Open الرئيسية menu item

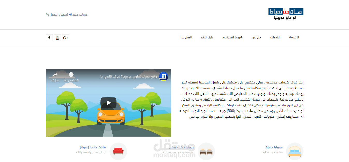[x=294, y=38]
